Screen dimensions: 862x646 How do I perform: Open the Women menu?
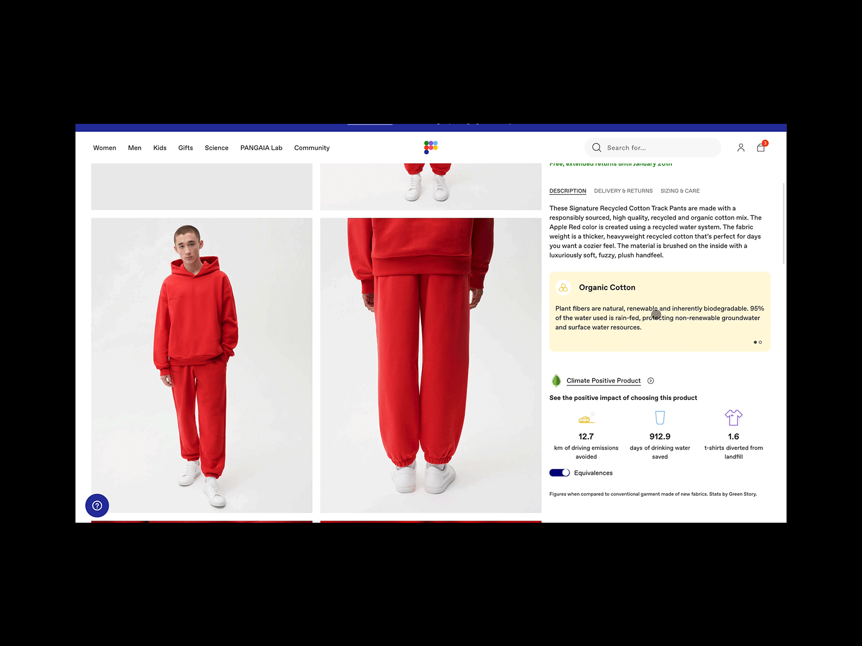[105, 148]
